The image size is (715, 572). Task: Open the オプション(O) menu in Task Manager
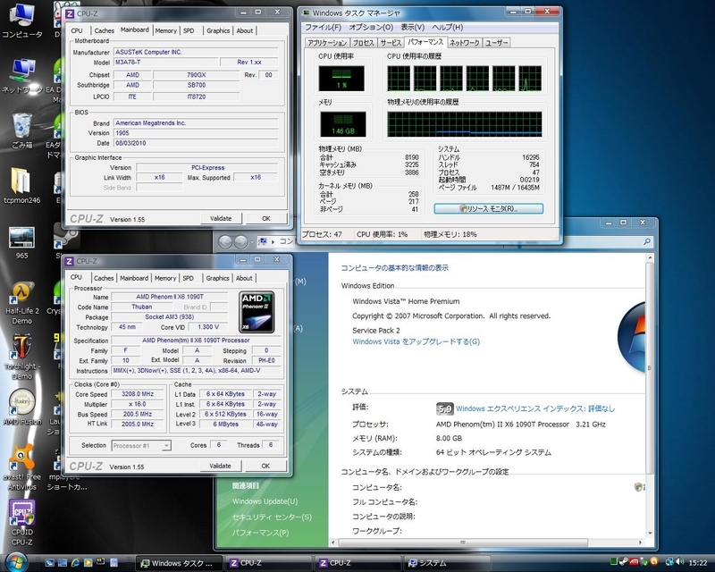(x=371, y=28)
